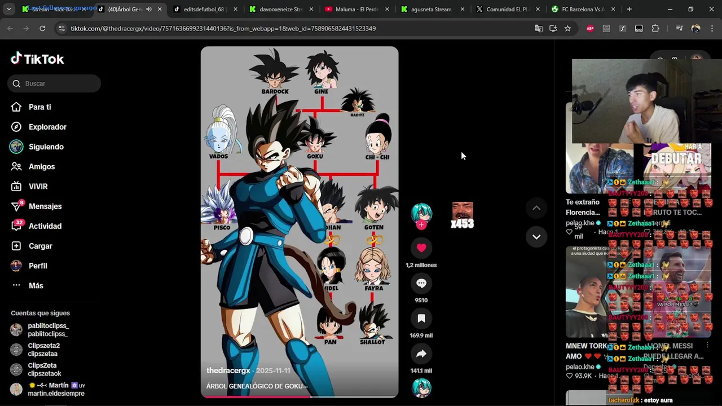Open VIVIR live section
The height and width of the screenshot is (406, 722).
(38, 186)
